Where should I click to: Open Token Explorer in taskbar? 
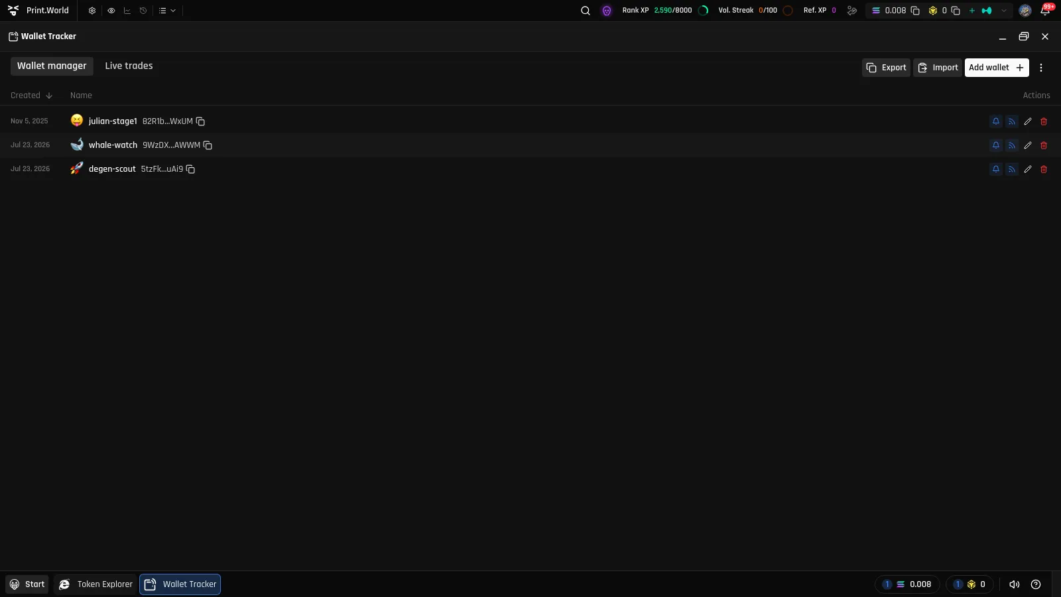point(95,584)
